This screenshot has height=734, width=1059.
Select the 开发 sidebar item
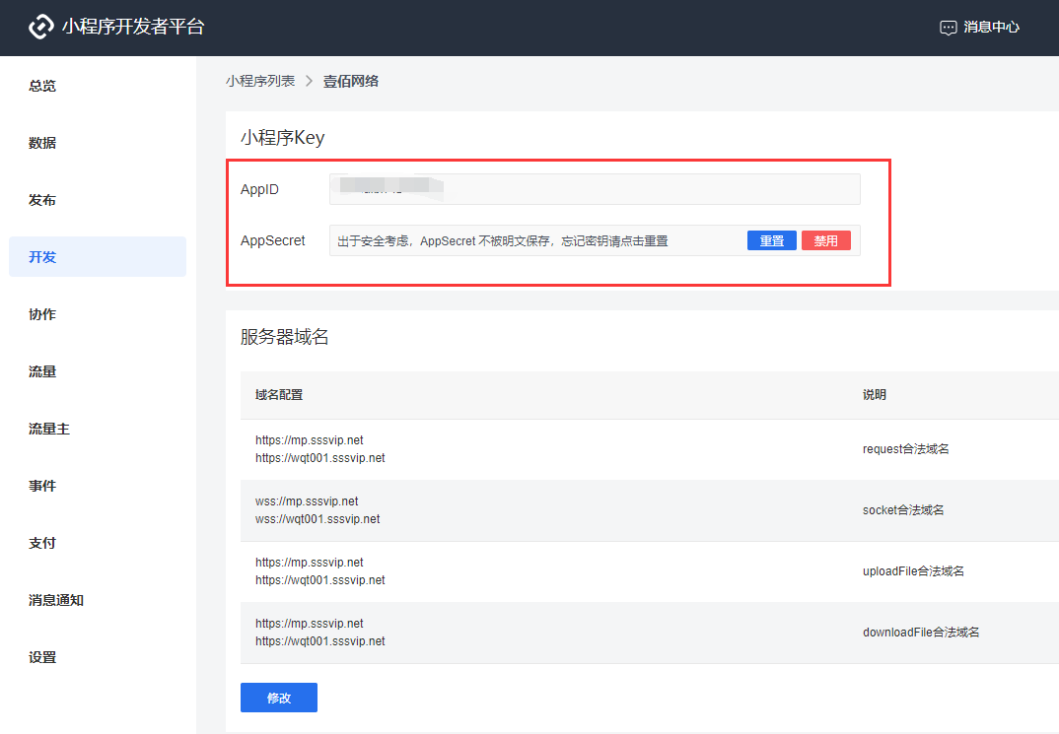coord(42,257)
